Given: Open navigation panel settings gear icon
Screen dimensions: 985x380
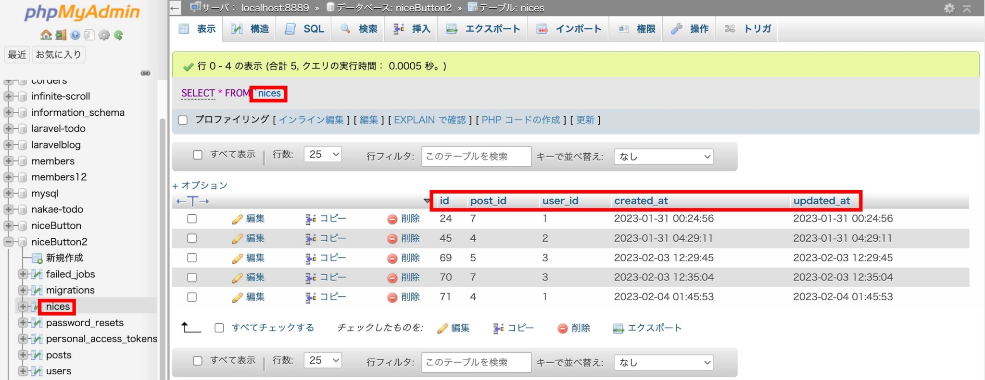Looking at the screenshot, I should [104, 35].
